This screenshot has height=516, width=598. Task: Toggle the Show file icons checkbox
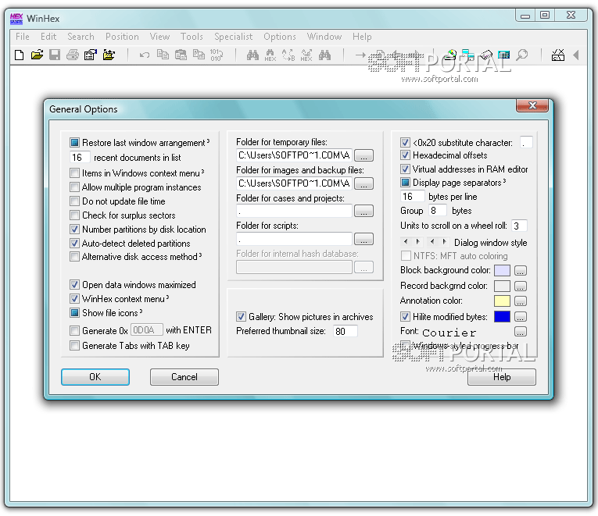click(x=74, y=313)
